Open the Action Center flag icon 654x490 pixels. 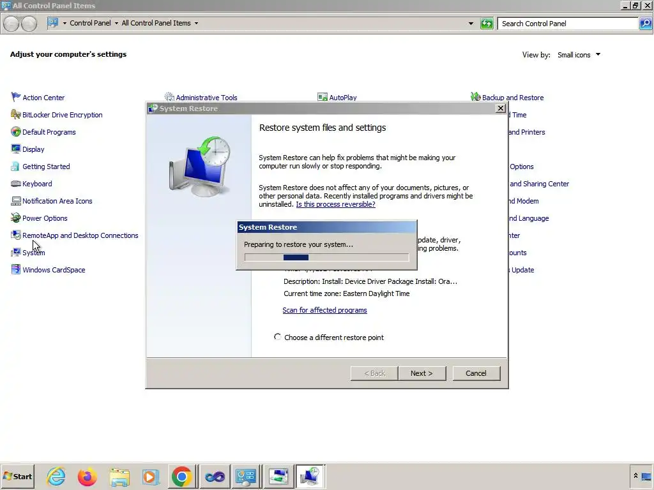coord(16,97)
